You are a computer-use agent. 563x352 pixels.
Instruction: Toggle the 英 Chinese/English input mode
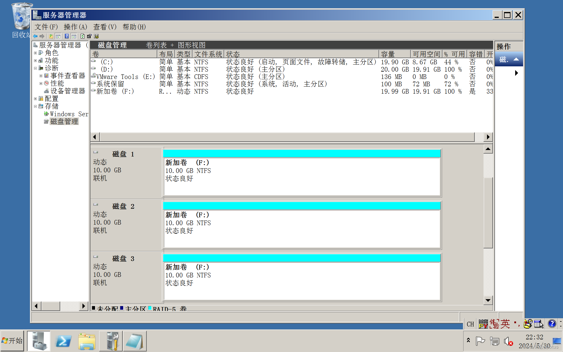(505, 324)
